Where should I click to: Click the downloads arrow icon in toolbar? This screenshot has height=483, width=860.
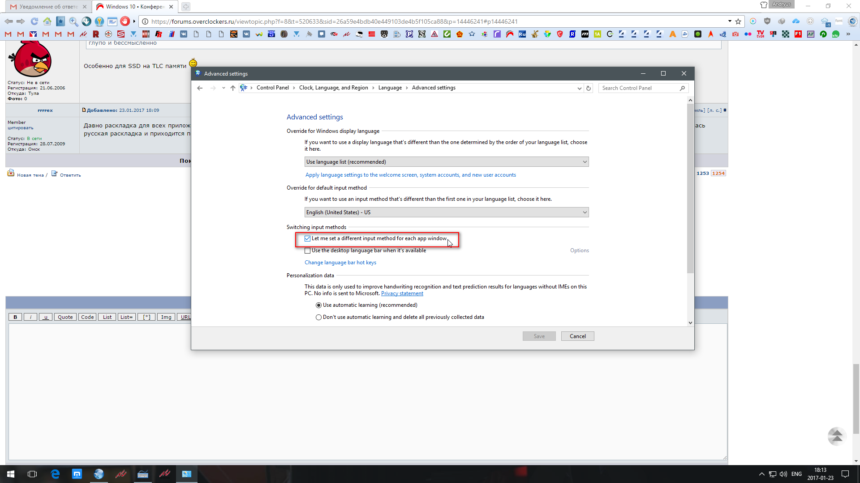click(x=86, y=21)
